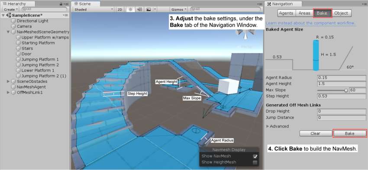Open the component workflow link

[x=310, y=23]
